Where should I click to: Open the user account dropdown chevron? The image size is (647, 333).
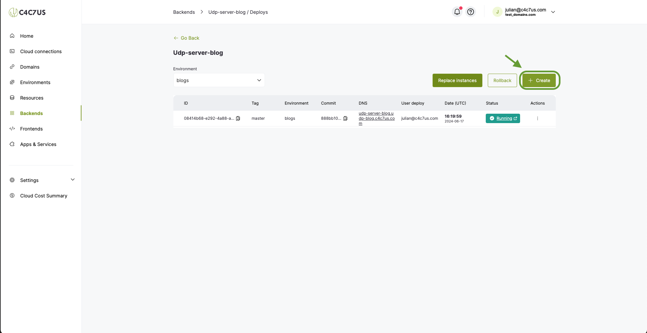click(x=553, y=12)
